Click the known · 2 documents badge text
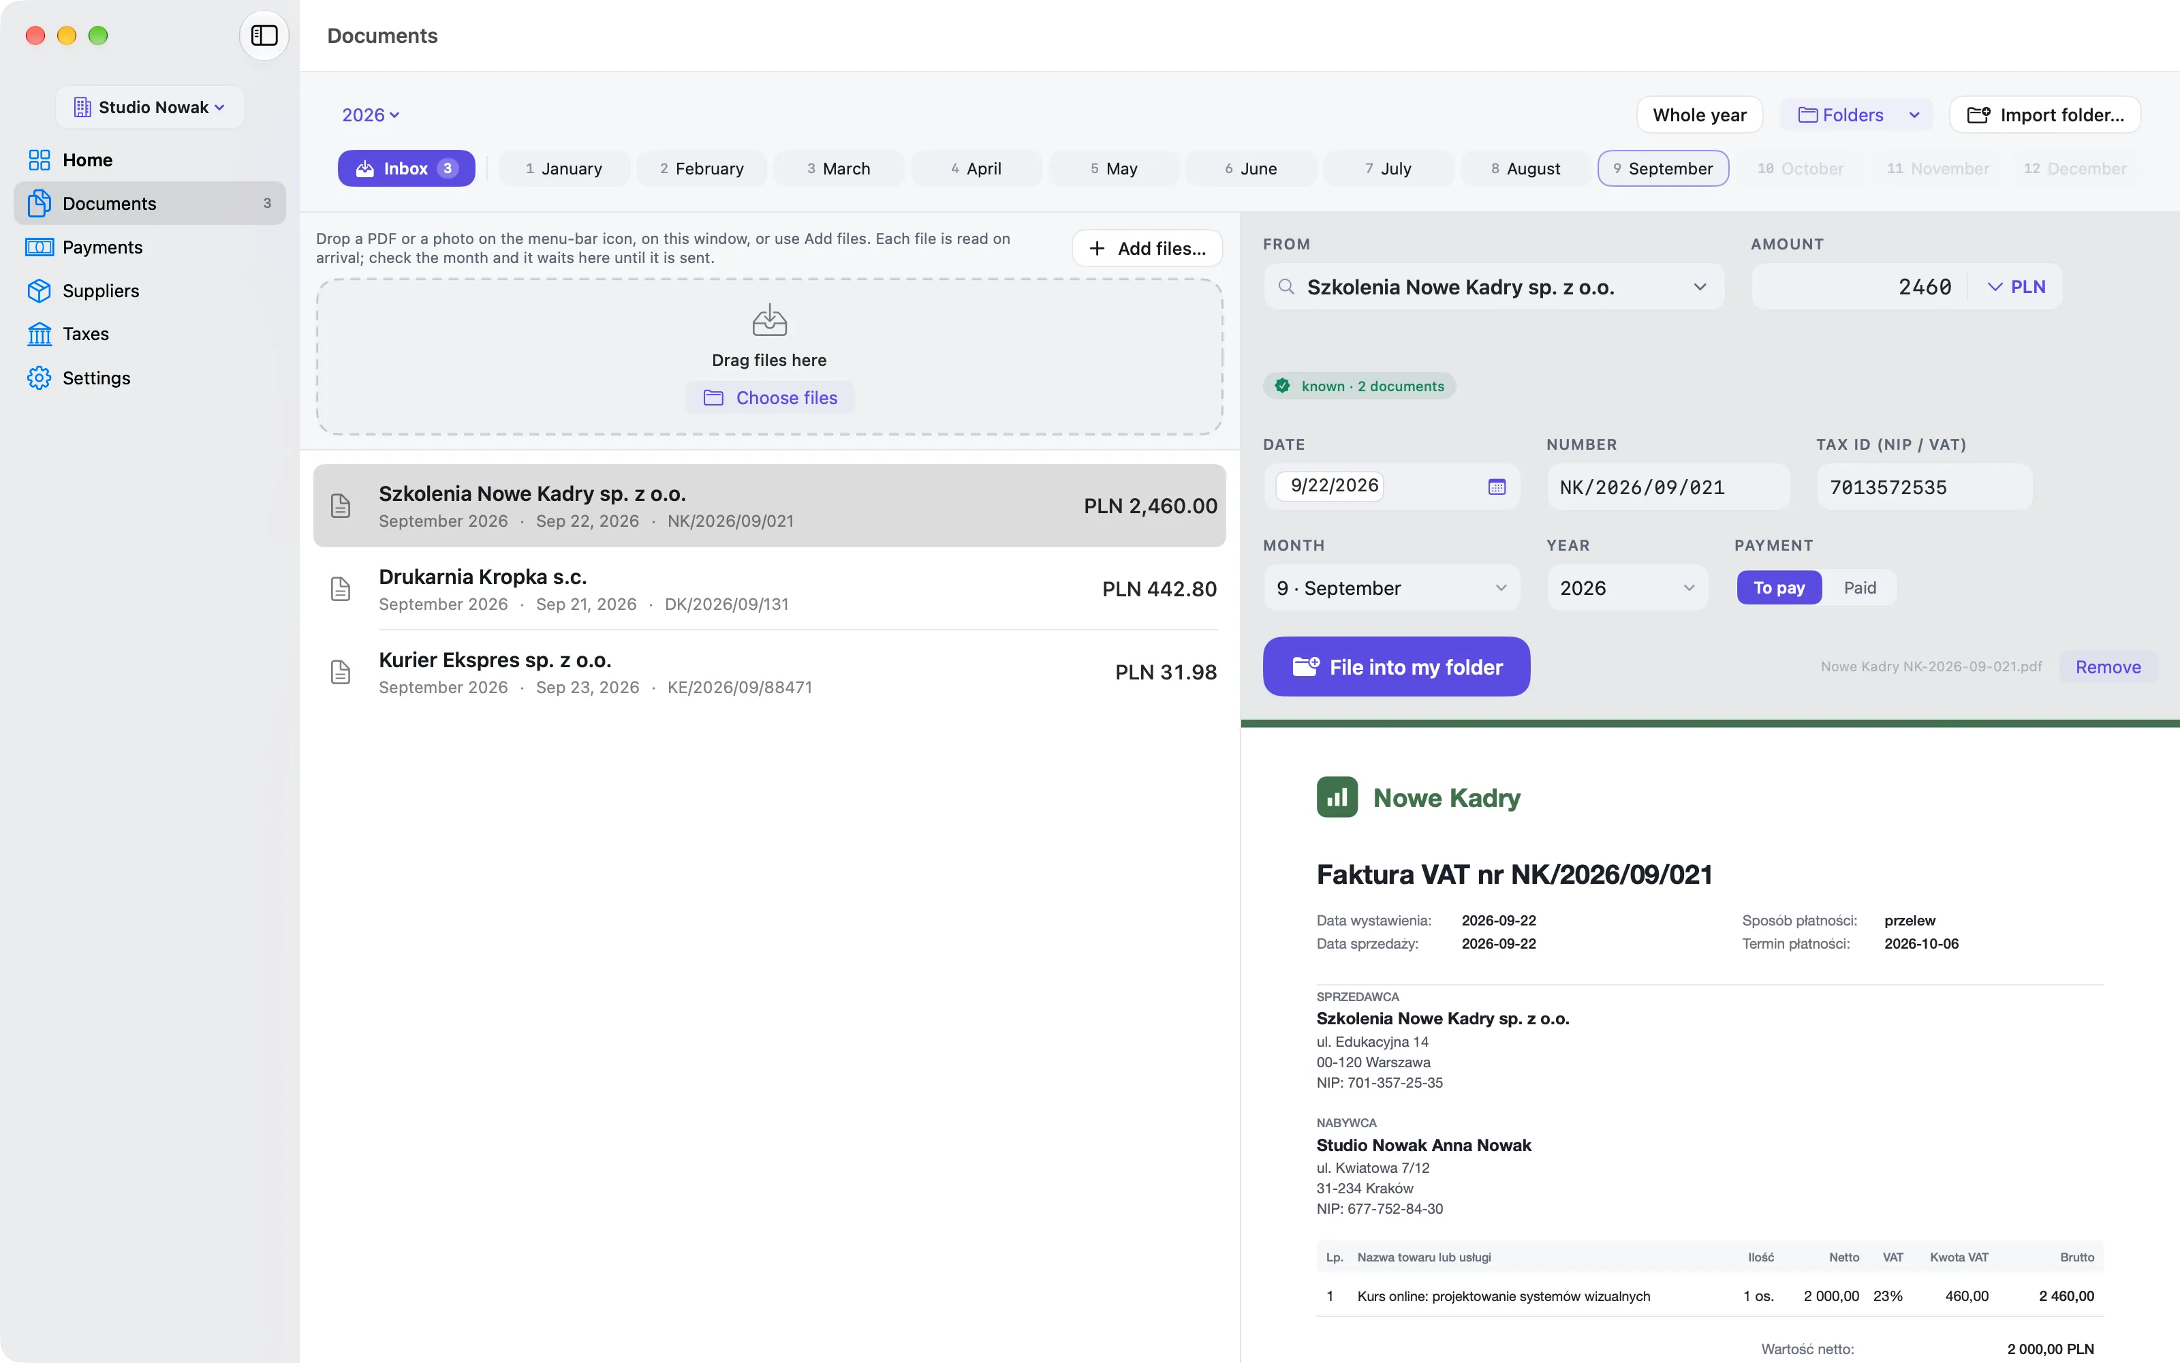The width and height of the screenshot is (2180, 1363). click(x=1372, y=386)
